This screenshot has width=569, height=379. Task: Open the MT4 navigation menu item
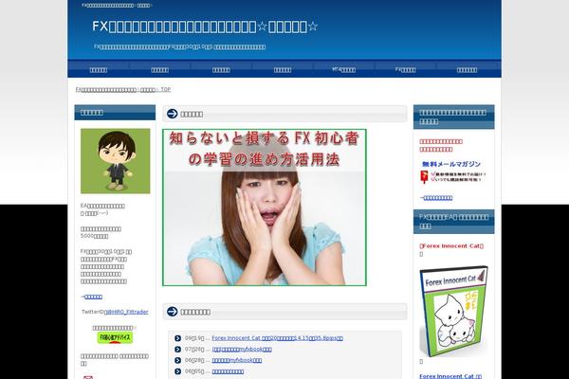[x=343, y=69]
